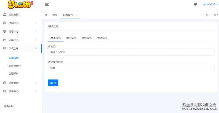Click the 运营管理 calendar icon
The width and height of the screenshot is (219, 113).
pyautogui.click(x=5, y=83)
